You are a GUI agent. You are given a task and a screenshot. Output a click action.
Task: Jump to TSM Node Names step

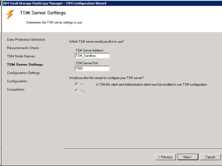21,56
